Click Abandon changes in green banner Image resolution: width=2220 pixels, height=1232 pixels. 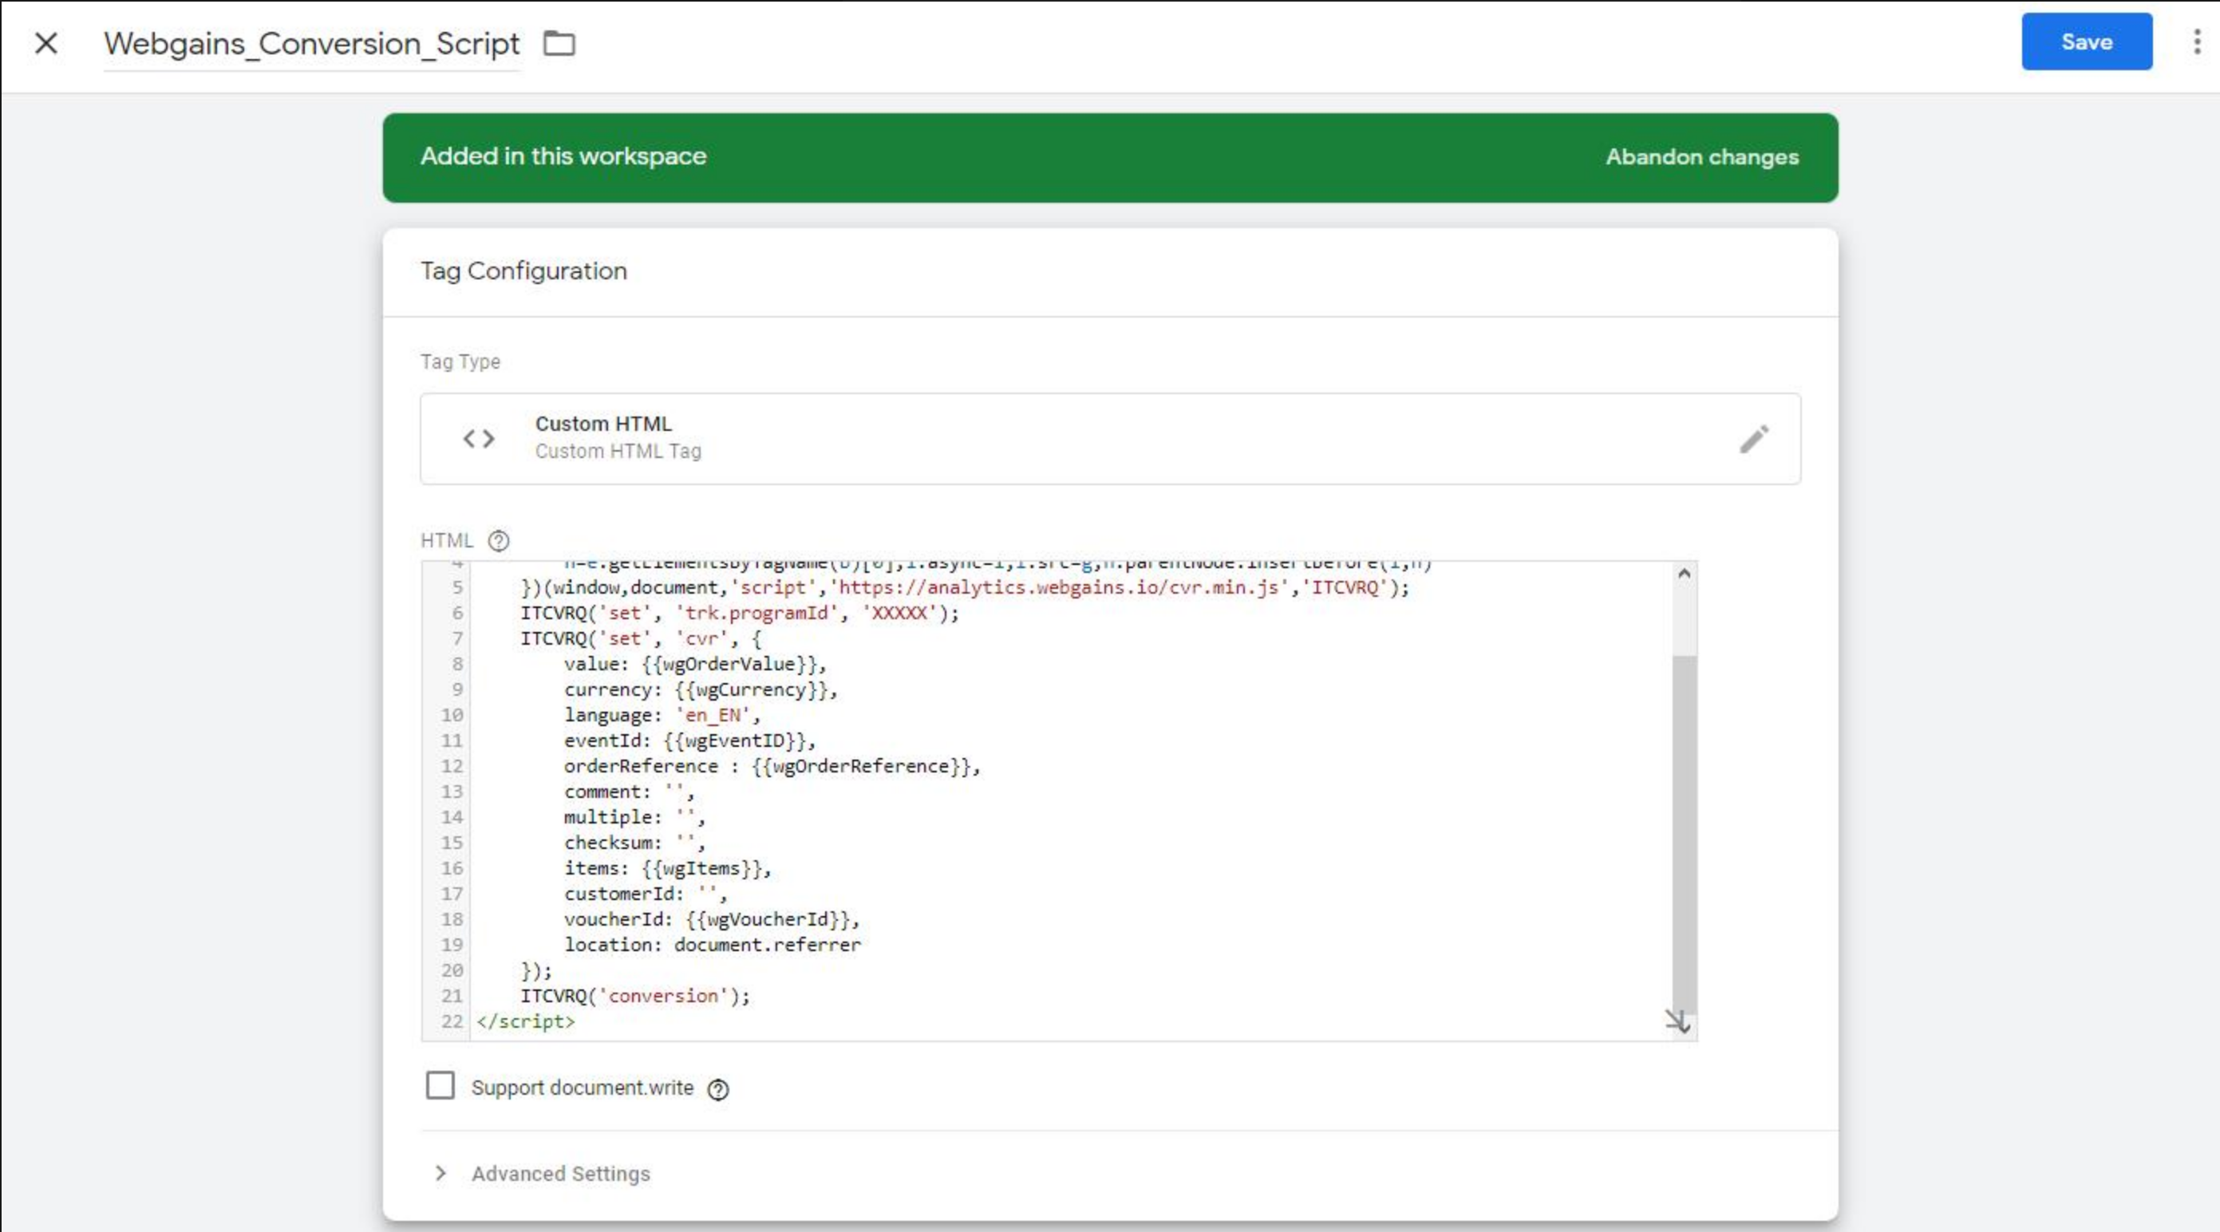pos(1701,157)
